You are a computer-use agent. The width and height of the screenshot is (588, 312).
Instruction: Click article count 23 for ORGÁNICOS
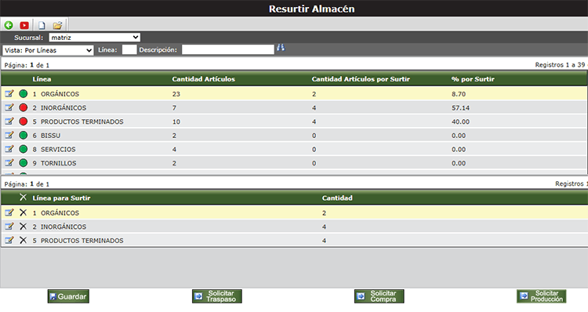[x=176, y=94]
